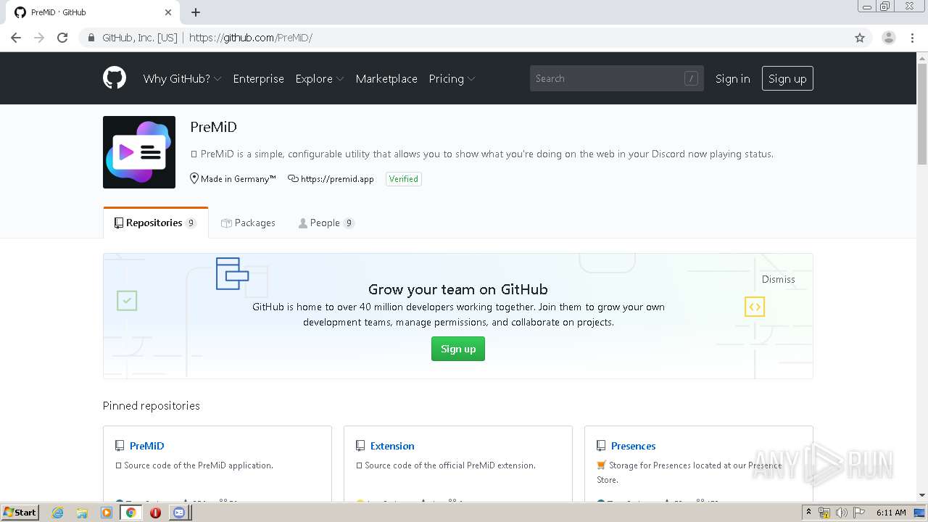Click the 6:11 AM clock
The width and height of the screenshot is (928, 522).
point(891,513)
